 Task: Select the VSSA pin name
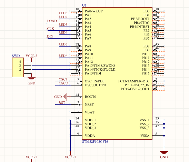145,135
